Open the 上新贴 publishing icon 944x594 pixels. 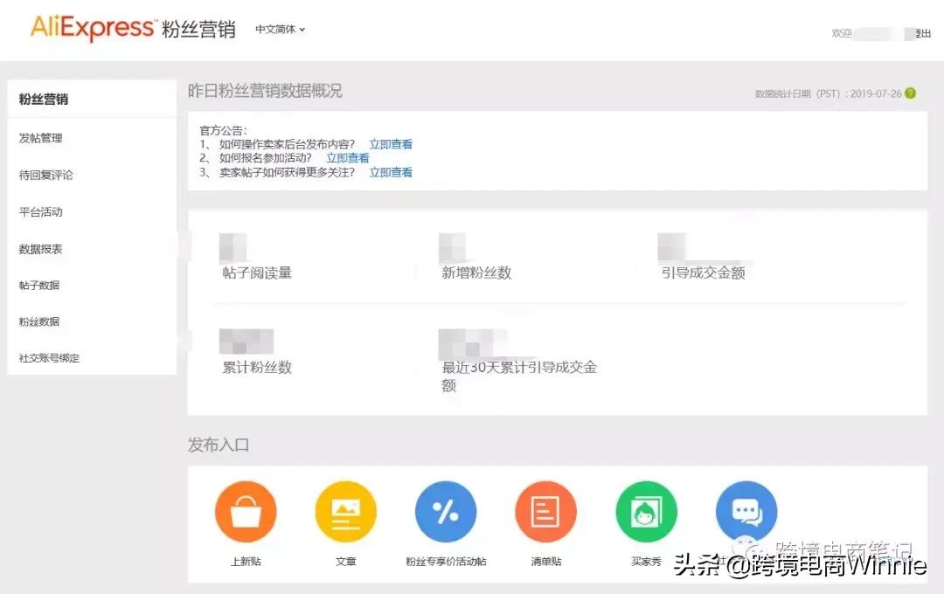(x=246, y=511)
